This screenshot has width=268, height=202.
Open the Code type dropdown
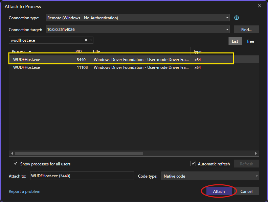coord(256,176)
